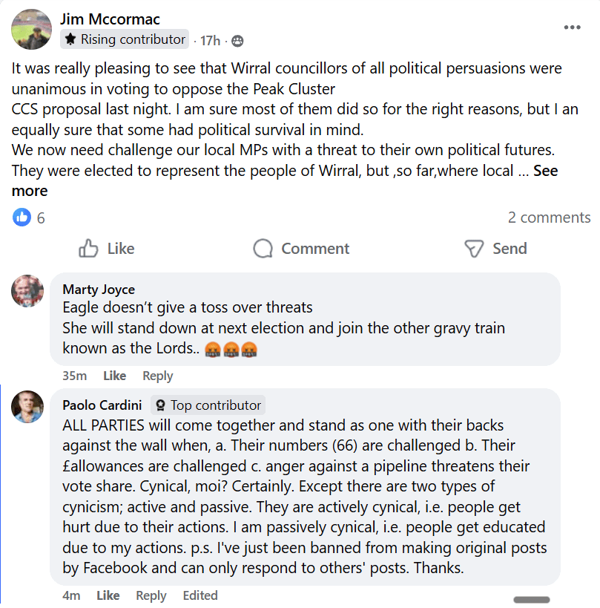Click Marty Joyce's profile picture
Image resolution: width=600 pixels, height=608 pixels.
point(28,290)
